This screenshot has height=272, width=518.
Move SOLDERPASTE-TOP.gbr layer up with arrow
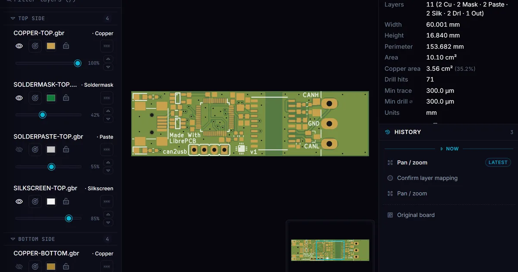point(108,163)
